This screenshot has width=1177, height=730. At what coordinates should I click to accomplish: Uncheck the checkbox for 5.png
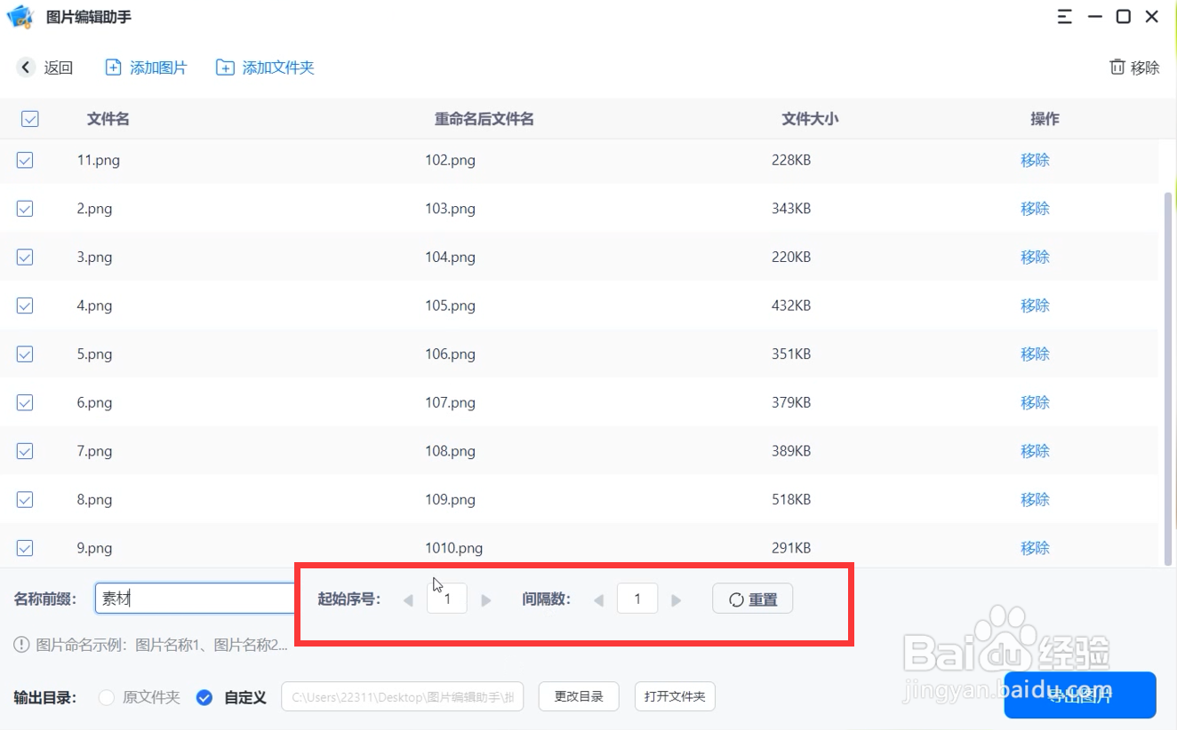(x=25, y=353)
